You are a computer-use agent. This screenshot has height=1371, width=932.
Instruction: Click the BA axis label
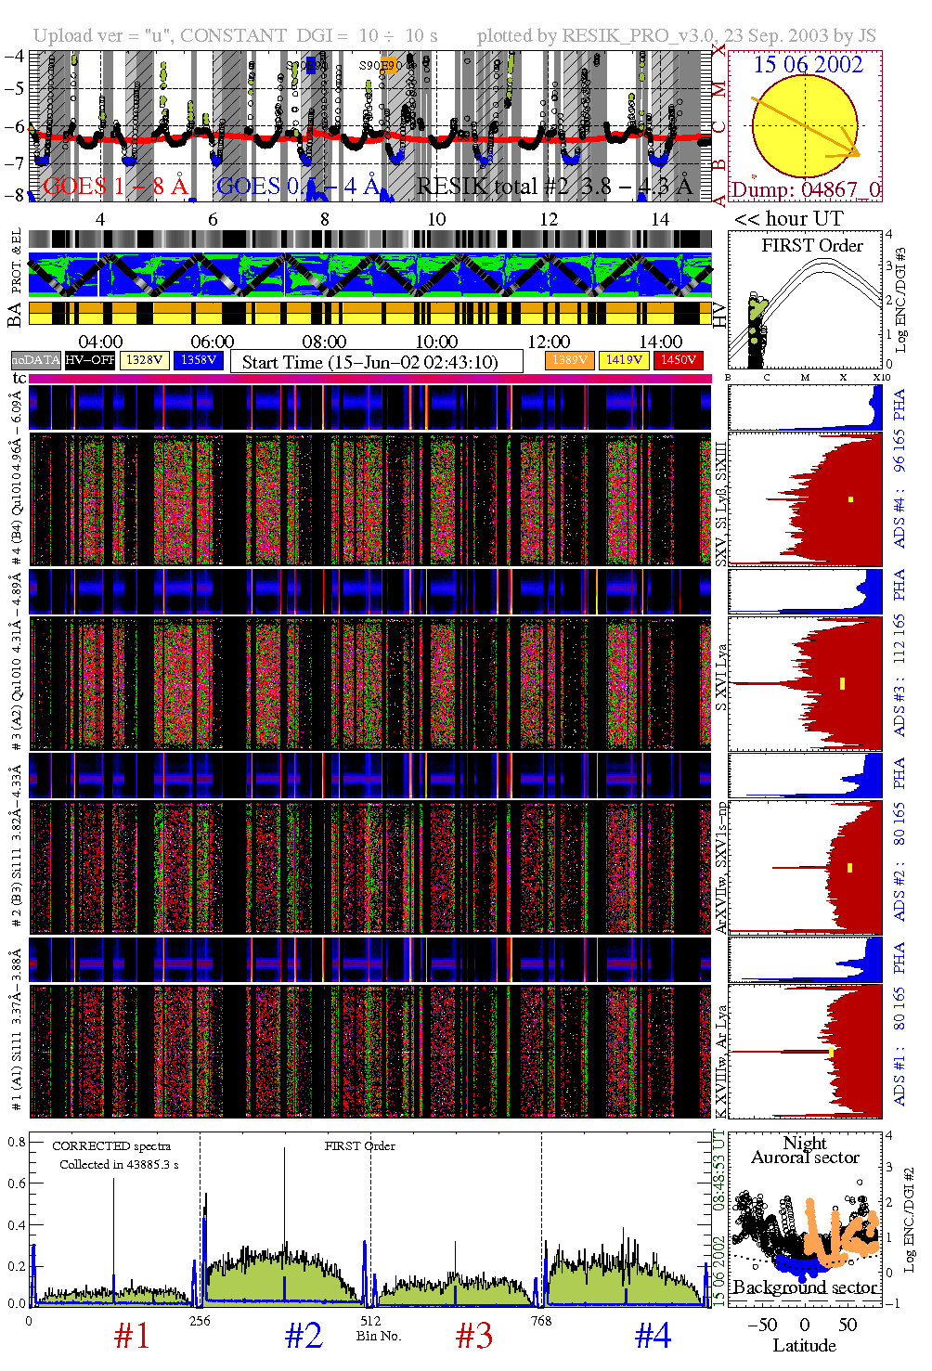pos(15,315)
